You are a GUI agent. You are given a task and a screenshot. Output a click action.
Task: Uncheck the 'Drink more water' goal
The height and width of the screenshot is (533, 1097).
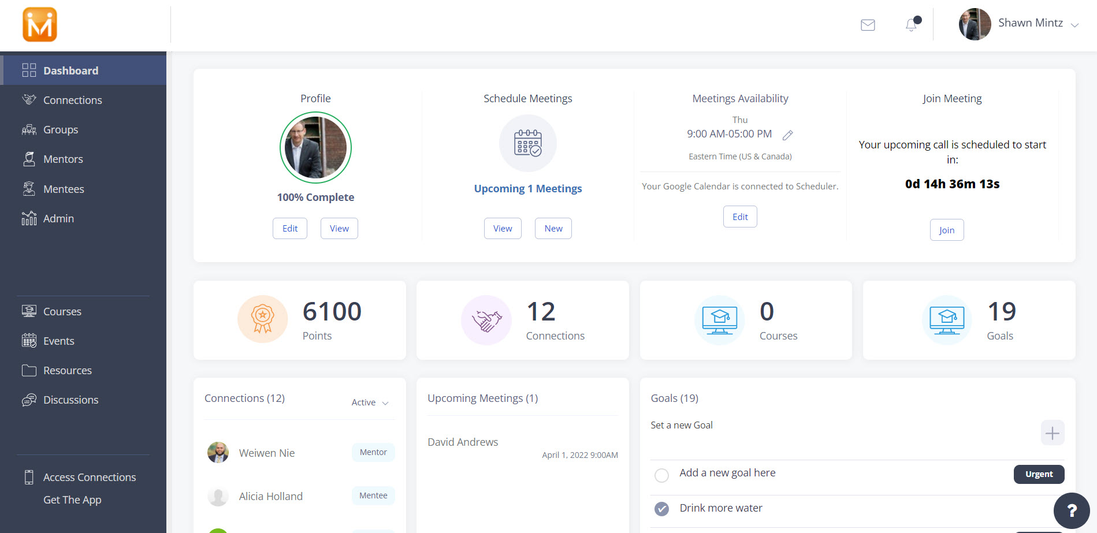click(661, 509)
